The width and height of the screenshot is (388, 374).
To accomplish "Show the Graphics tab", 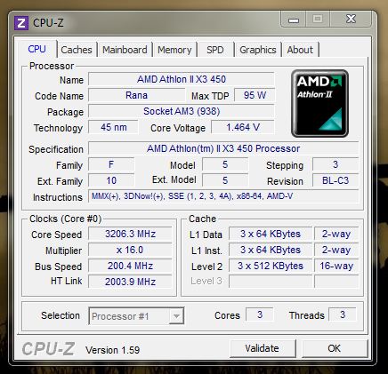I will click(x=258, y=50).
